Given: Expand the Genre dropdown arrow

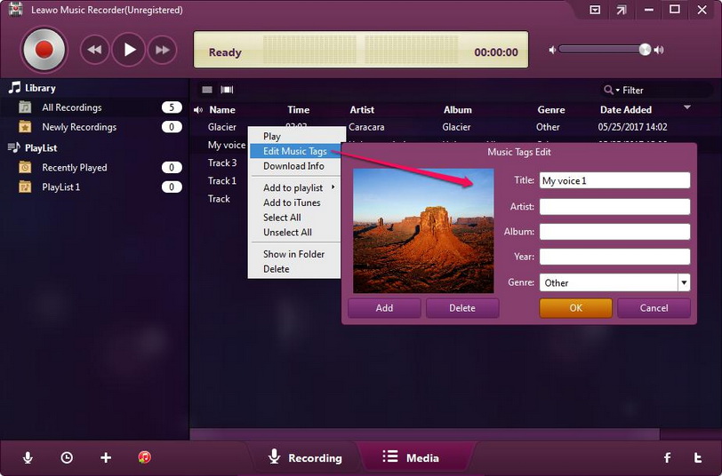Looking at the screenshot, I should [685, 282].
